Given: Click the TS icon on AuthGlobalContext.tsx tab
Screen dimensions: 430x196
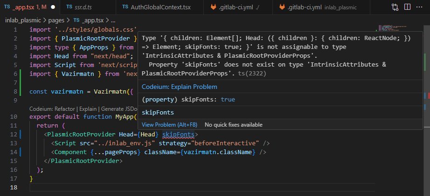Looking at the screenshot, I should point(125,7).
